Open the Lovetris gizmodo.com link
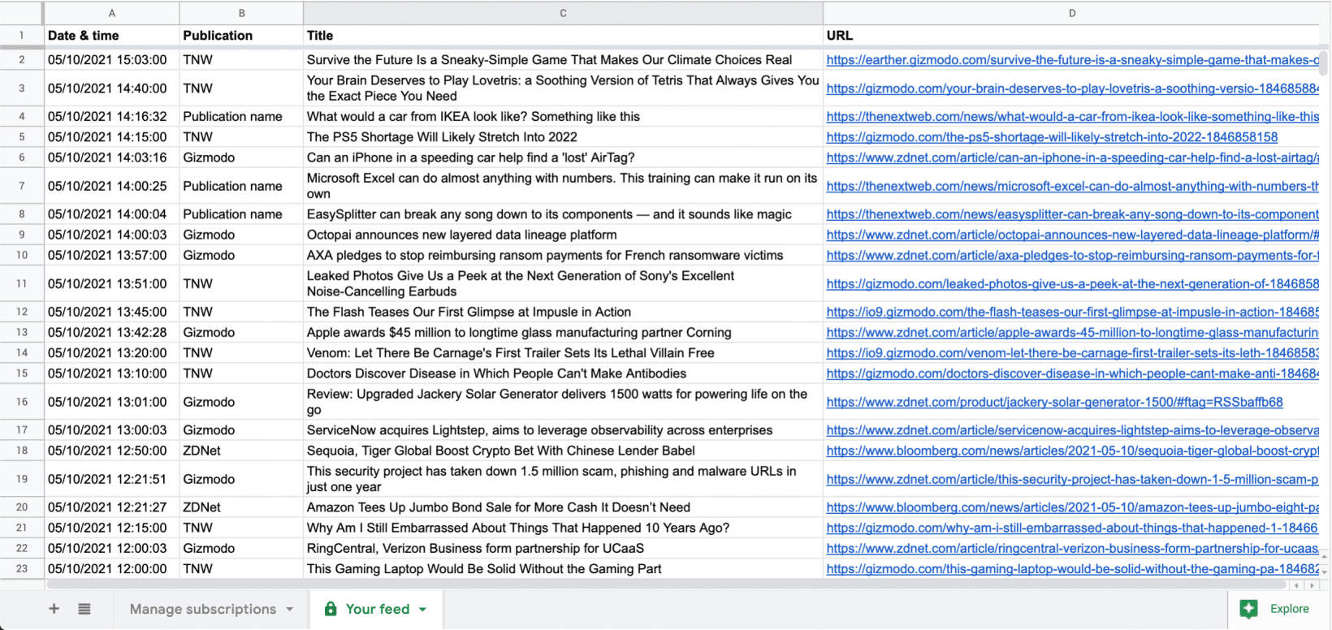 pos(1073,88)
